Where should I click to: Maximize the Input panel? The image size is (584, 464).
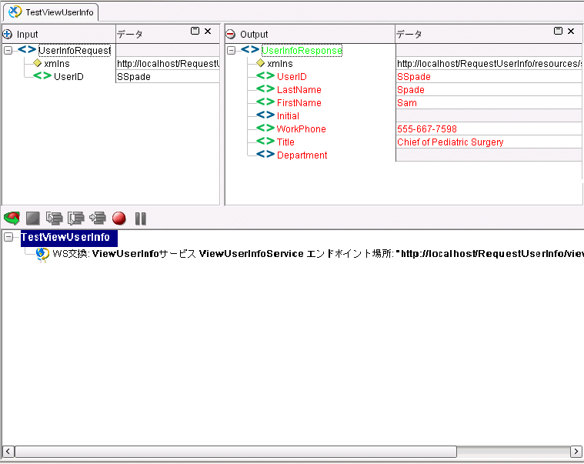[x=195, y=31]
